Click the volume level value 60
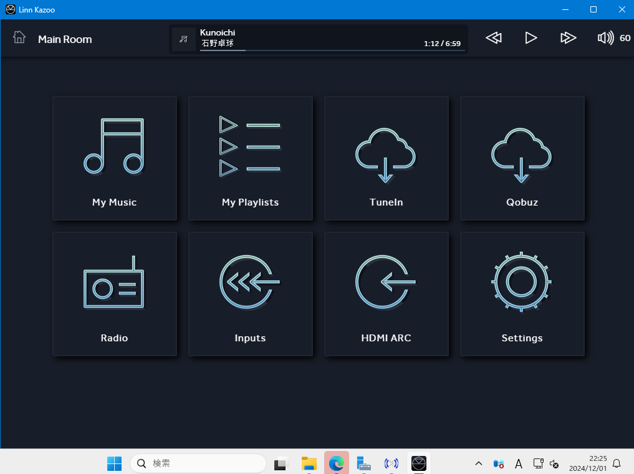 pyautogui.click(x=625, y=38)
